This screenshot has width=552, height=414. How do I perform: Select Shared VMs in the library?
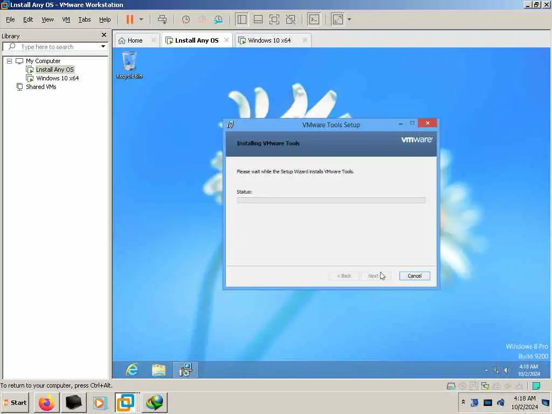point(41,87)
